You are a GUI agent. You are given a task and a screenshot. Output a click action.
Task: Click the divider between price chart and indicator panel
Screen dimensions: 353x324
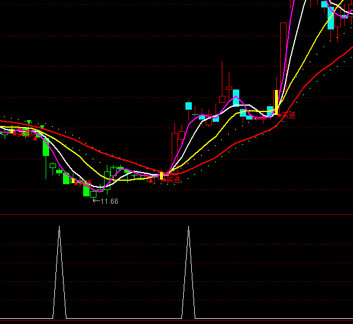[176, 215]
